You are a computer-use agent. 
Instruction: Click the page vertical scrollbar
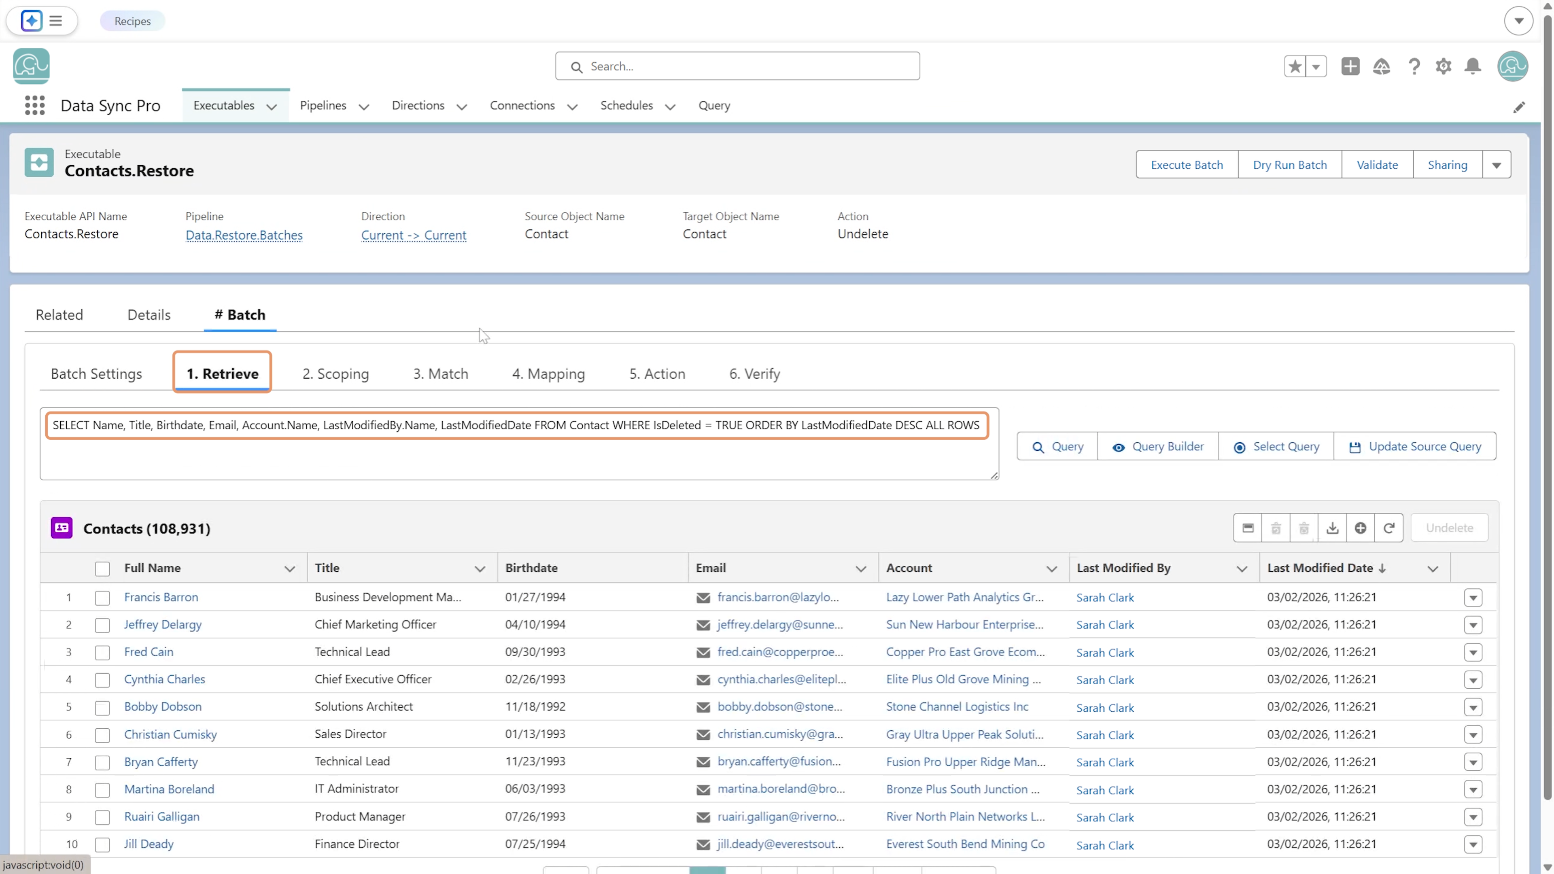click(1548, 408)
